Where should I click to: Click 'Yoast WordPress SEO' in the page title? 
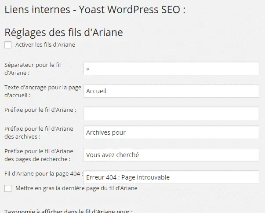click(x=130, y=10)
